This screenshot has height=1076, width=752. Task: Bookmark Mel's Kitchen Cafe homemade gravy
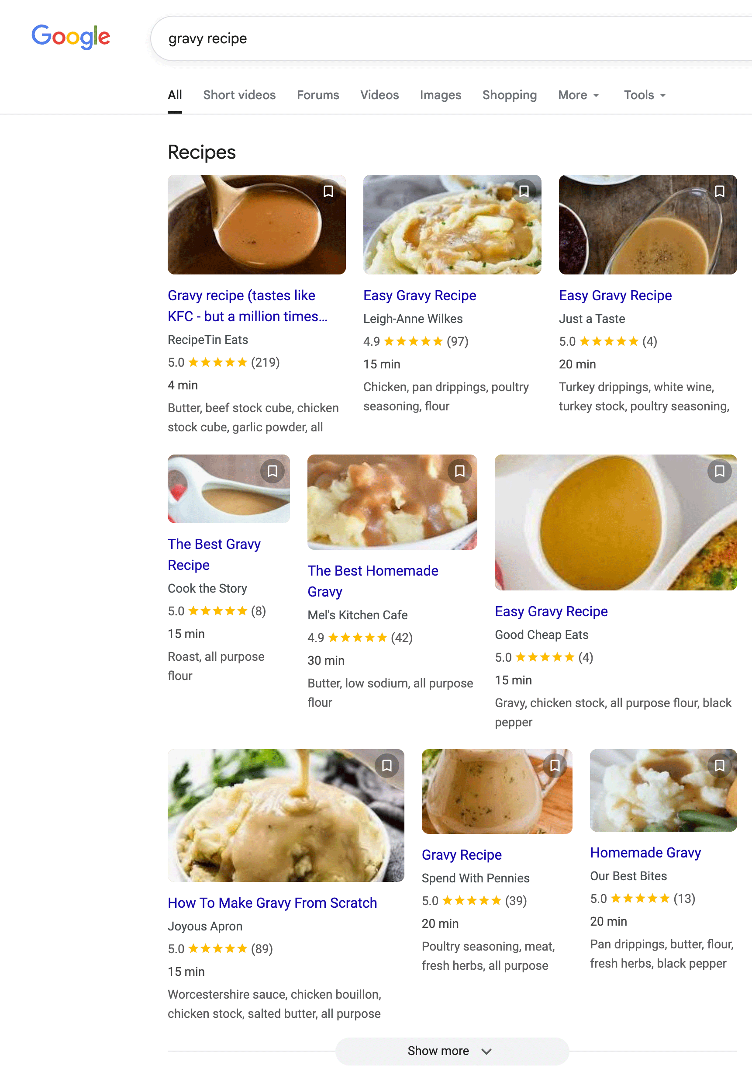click(x=460, y=471)
